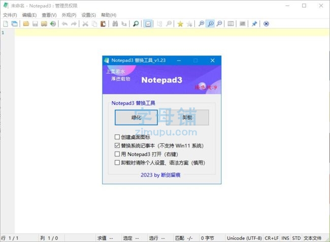Click 列 1 / 0 in status bar
Screen dimensions: 330x242
tap(49, 238)
